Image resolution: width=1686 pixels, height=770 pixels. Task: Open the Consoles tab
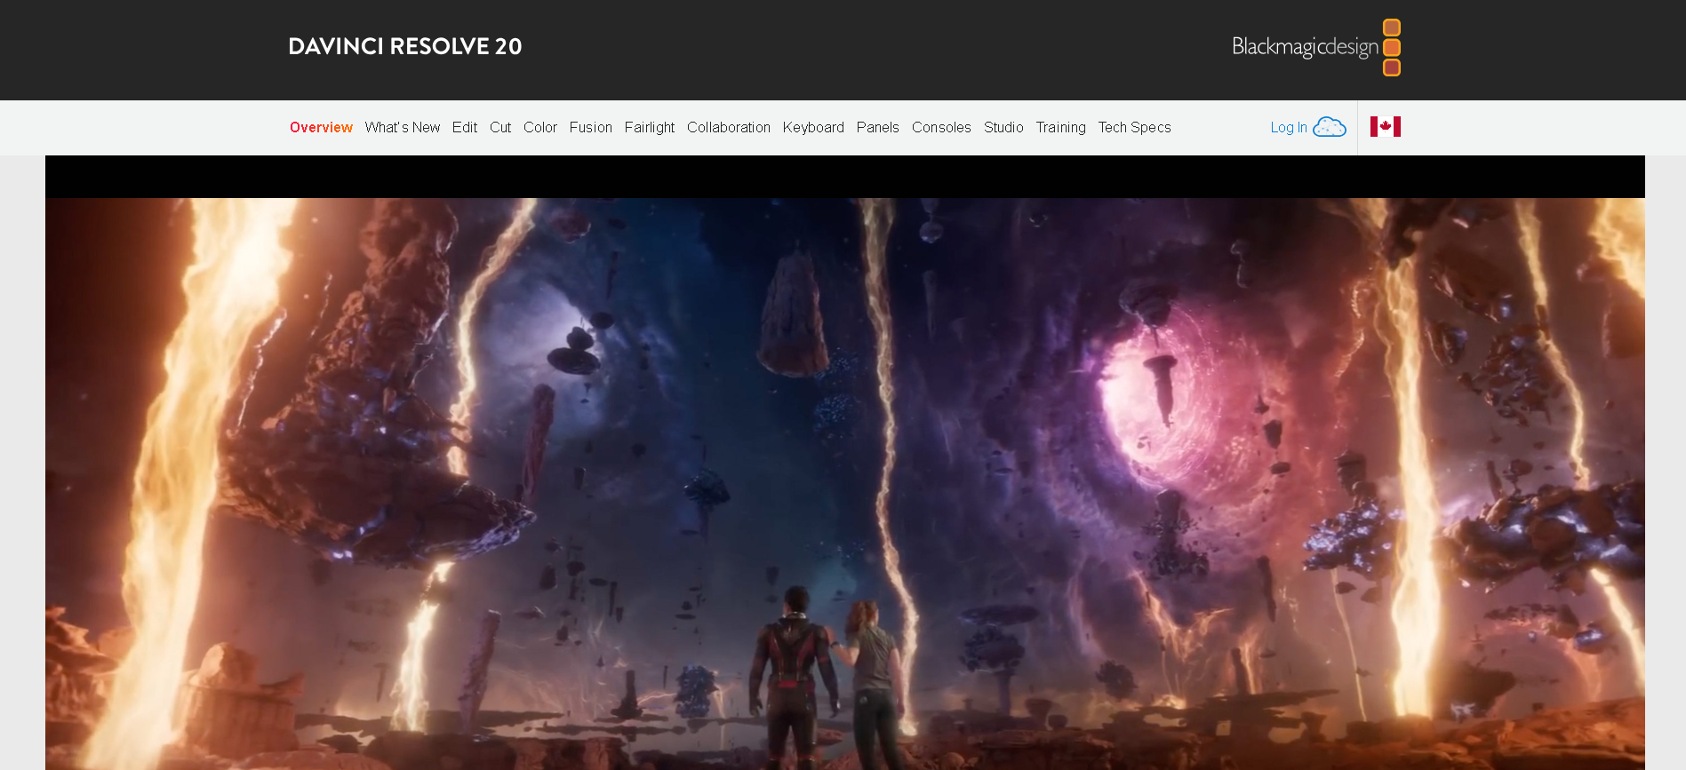point(941,128)
